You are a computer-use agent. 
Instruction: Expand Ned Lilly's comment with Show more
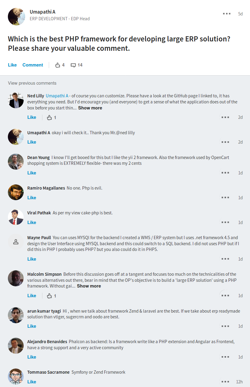[x=90, y=108]
